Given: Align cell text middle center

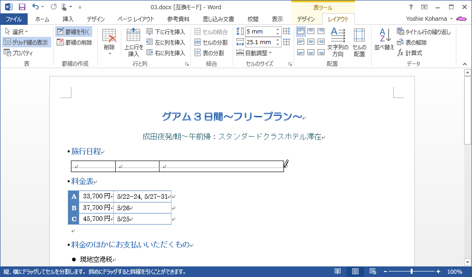Looking at the screenshot, I should click(x=311, y=42).
